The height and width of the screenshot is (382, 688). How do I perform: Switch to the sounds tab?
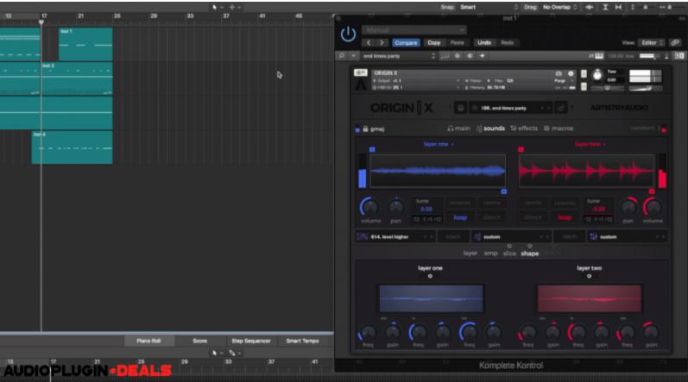pyautogui.click(x=490, y=128)
